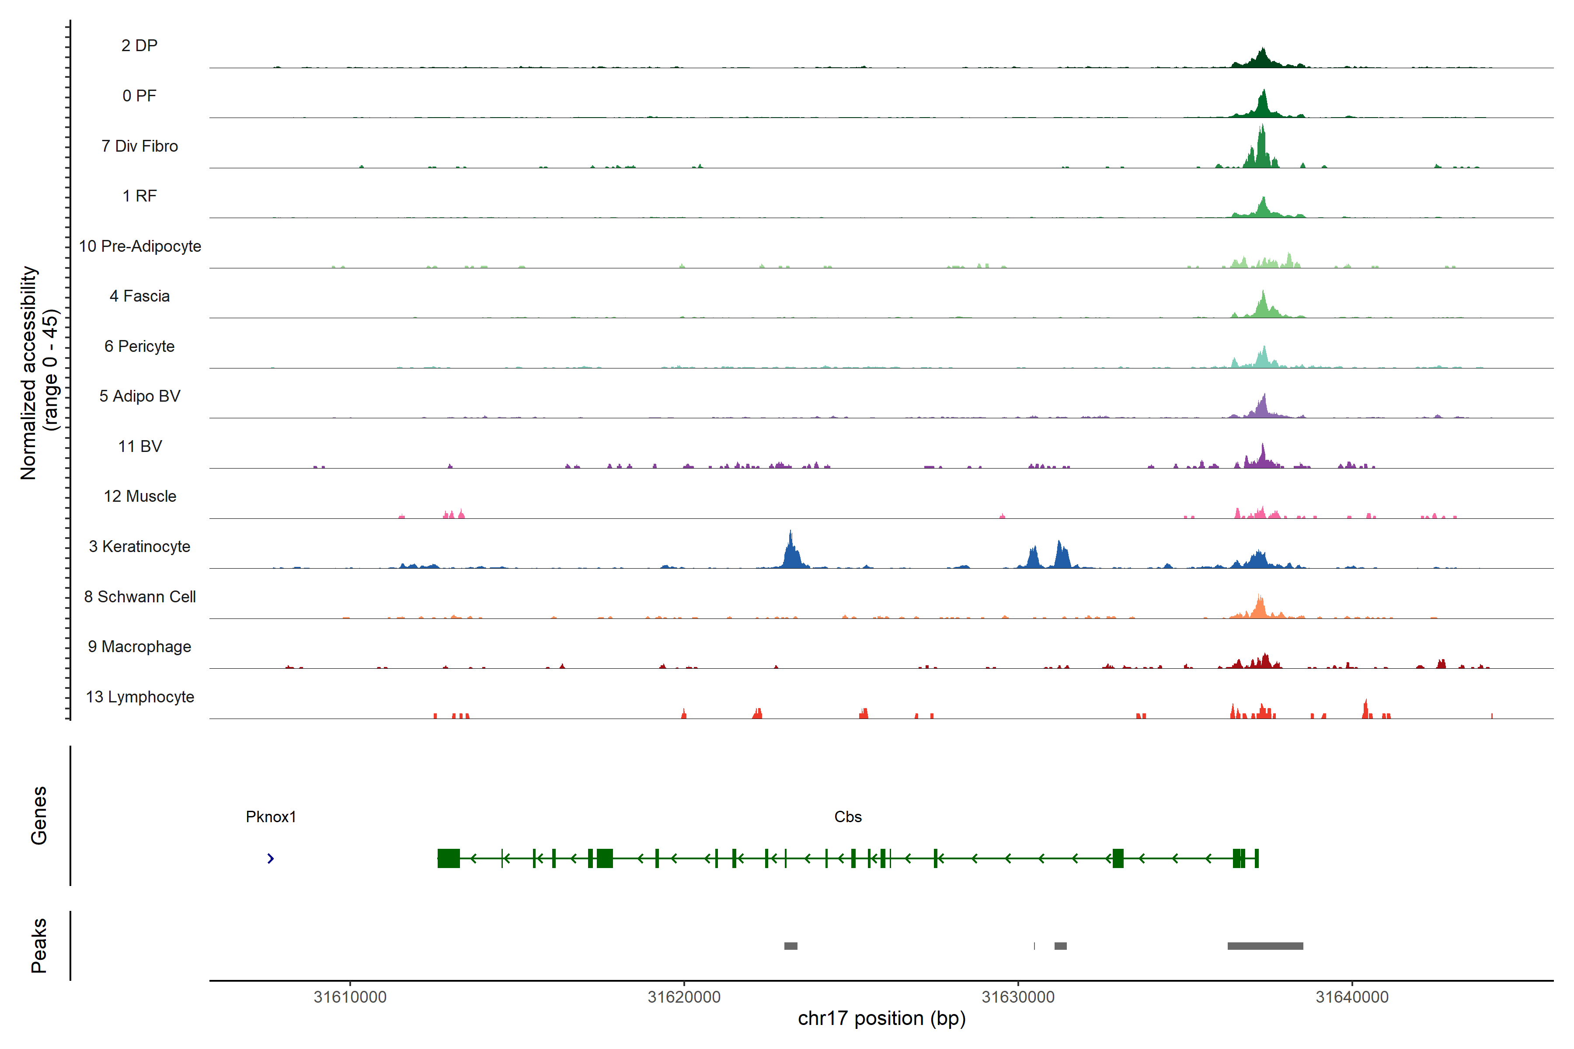Click the 9 Macrophage track label
The height and width of the screenshot is (1049, 1574).
(139, 646)
